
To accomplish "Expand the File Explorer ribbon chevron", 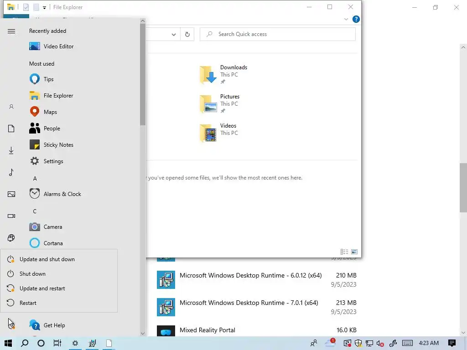I will (346, 19).
